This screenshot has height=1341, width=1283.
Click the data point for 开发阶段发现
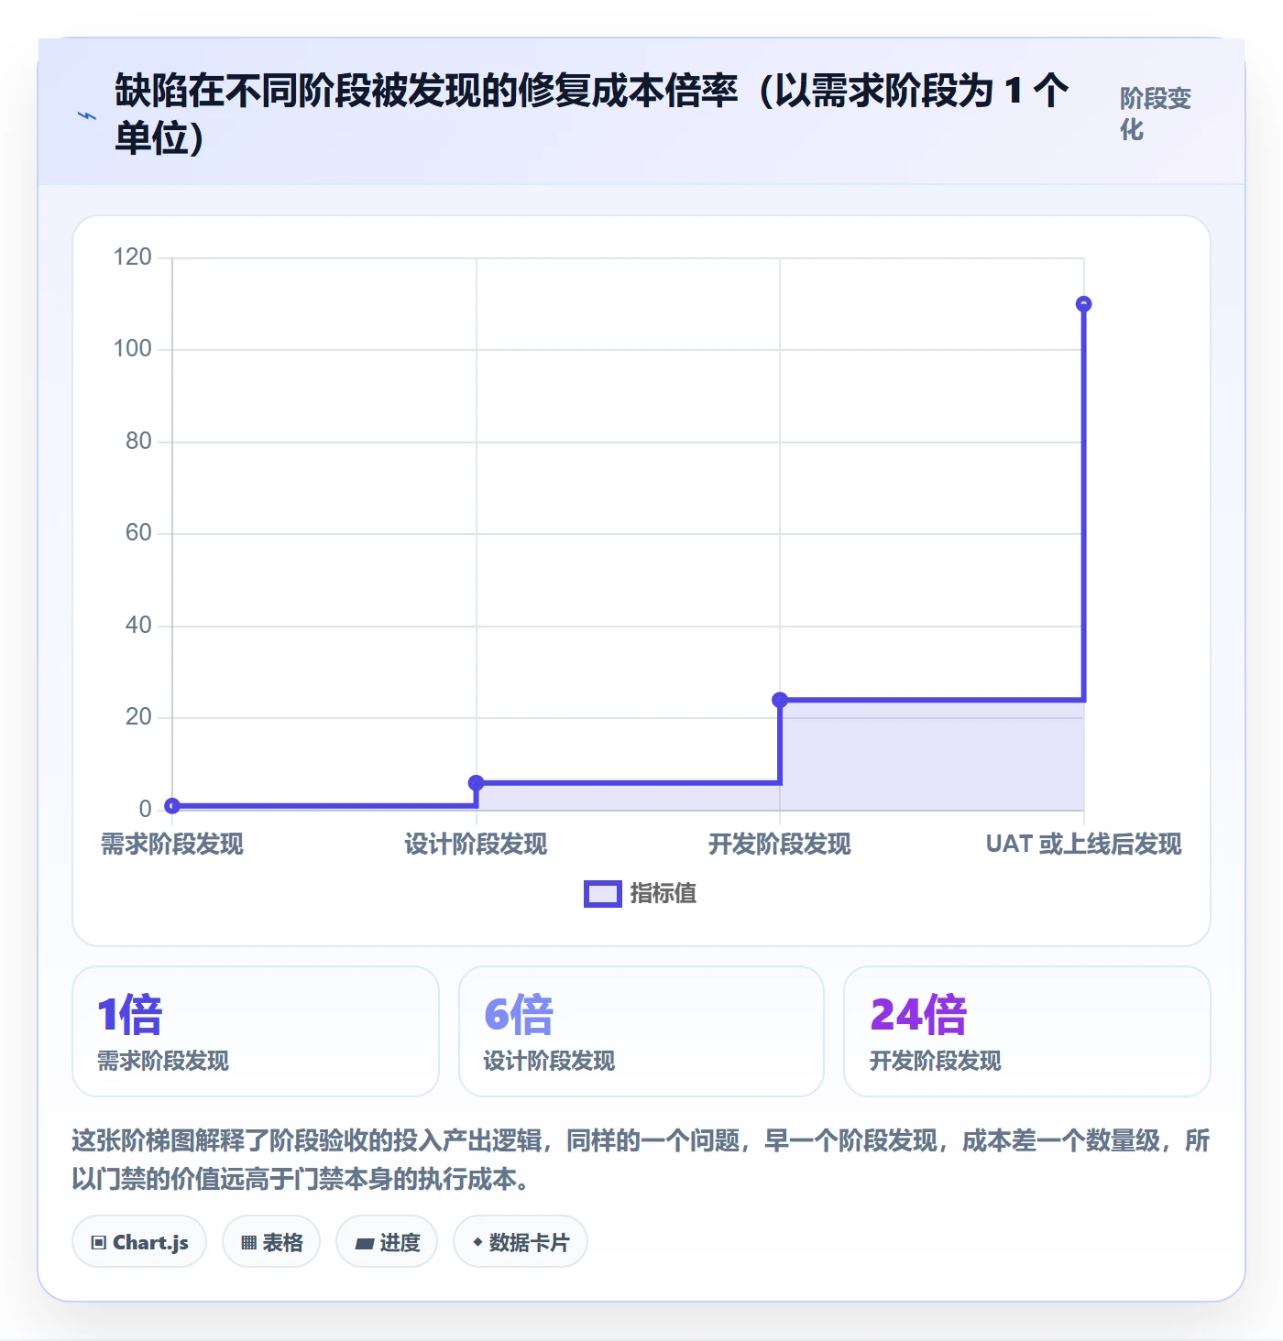[780, 700]
